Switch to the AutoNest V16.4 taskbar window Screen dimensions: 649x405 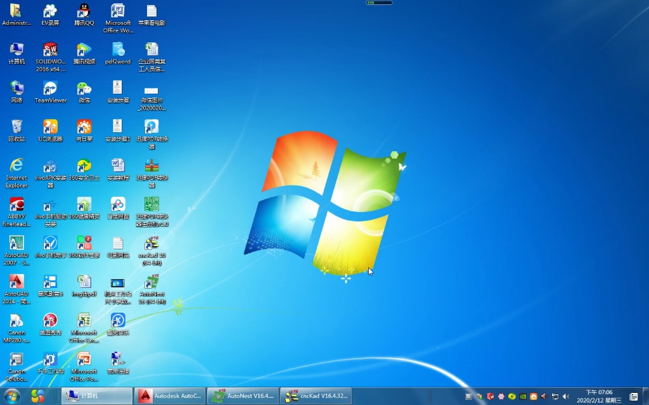pos(243,397)
